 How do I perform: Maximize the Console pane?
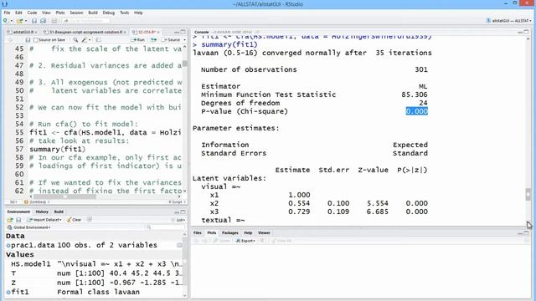tap(526, 32)
